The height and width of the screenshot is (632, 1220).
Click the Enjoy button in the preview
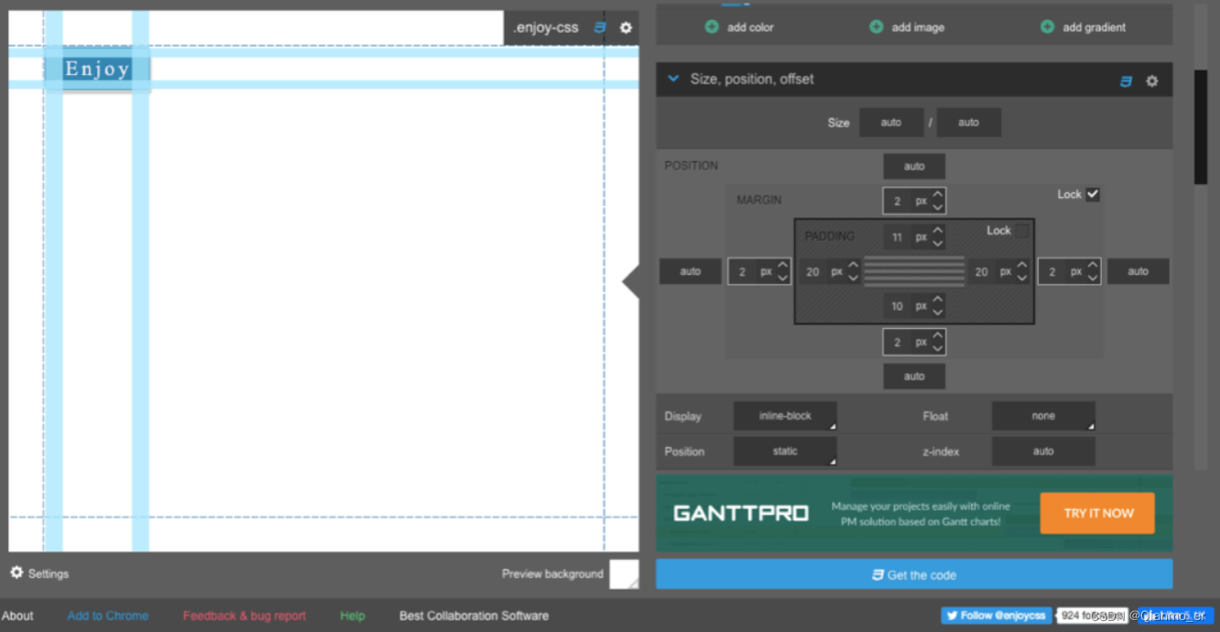(x=97, y=69)
